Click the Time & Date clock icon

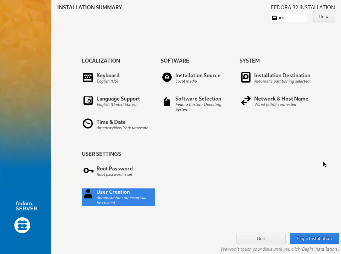pyautogui.click(x=88, y=124)
